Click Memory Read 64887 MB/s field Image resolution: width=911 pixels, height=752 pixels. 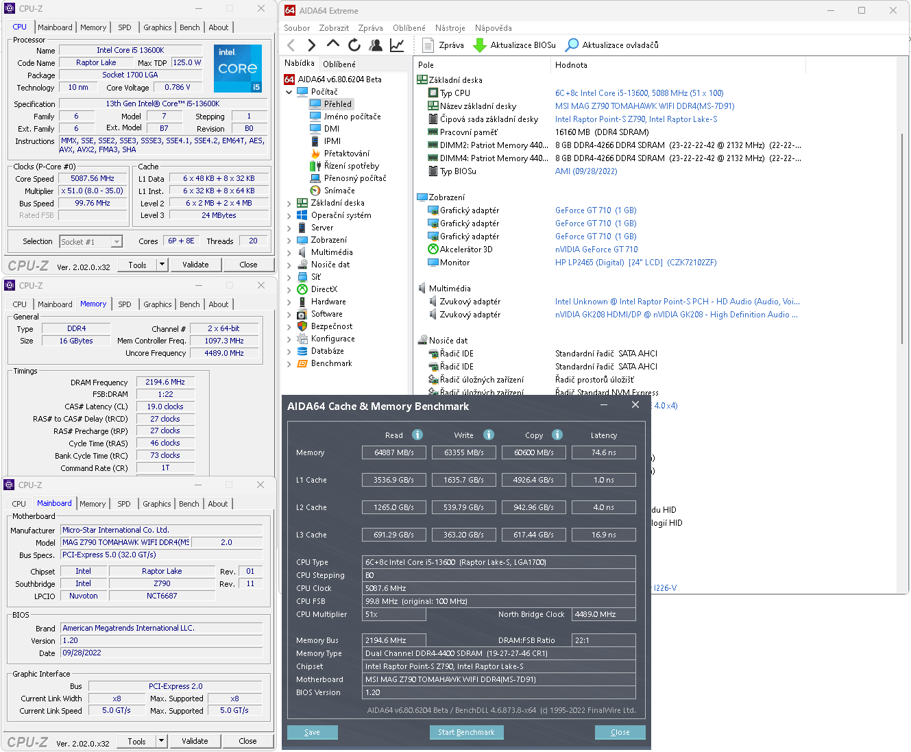(x=394, y=452)
